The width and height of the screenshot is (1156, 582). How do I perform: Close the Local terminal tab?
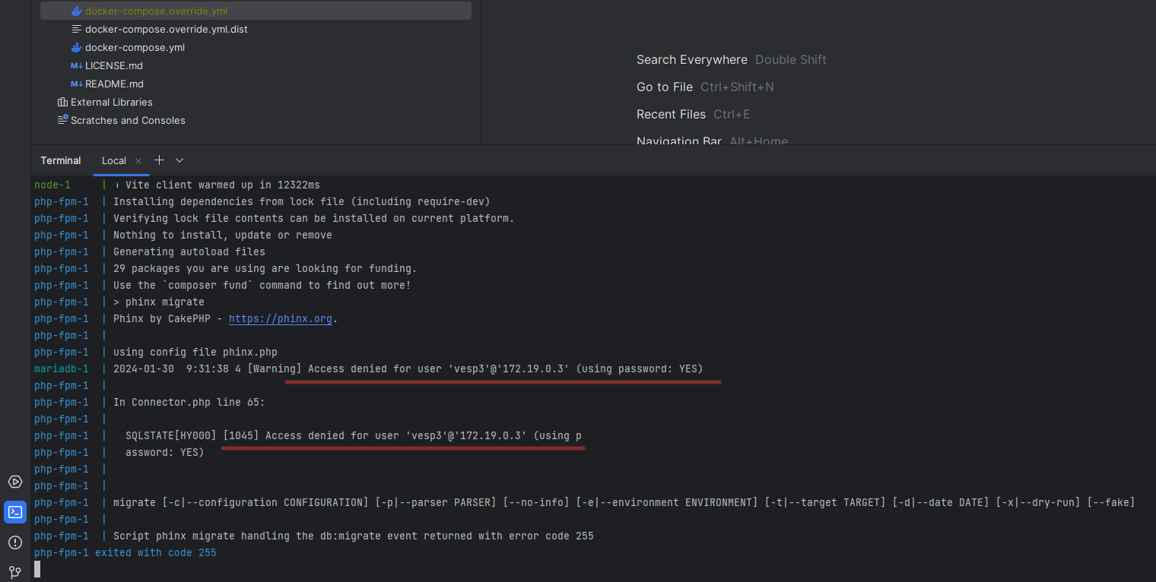(x=138, y=161)
